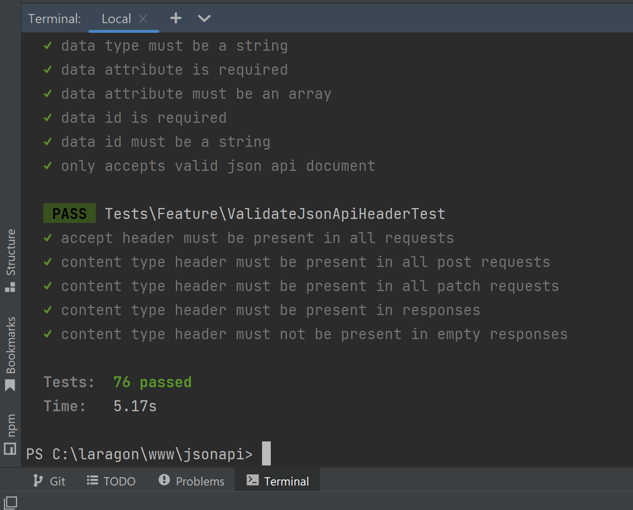This screenshot has width=633, height=510.
Task: Click the Structure panel icon
Action: [10, 287]
